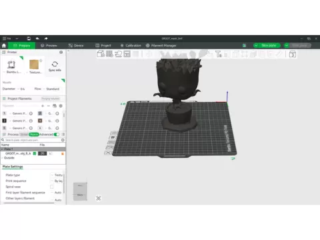Open First layer filament sequence dropdown

click(x=57, y=193)
